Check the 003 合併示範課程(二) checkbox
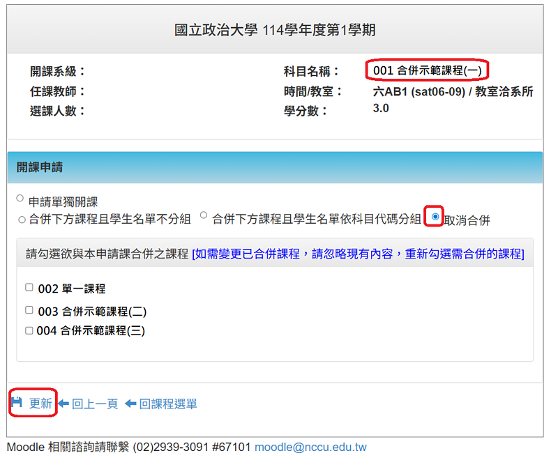This screenshot has width=558, height=460. [x=29, y=310]
